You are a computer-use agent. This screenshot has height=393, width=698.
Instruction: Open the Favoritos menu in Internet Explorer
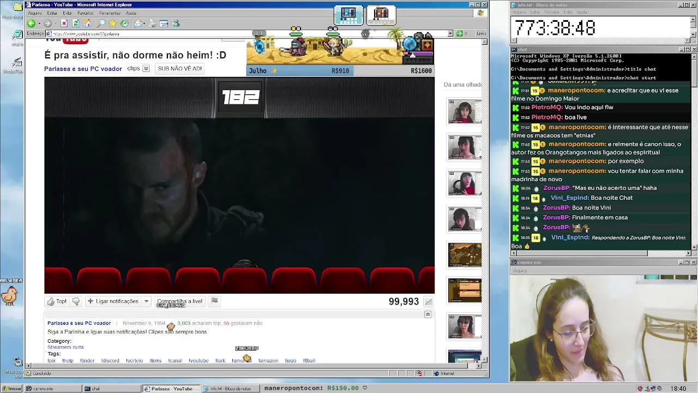pos(86,13)
